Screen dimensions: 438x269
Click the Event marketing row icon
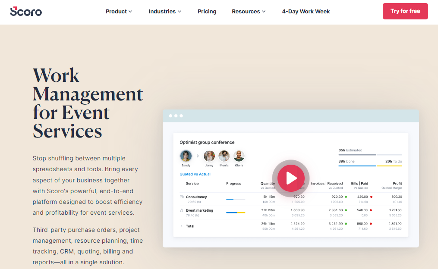(x=182, y=210)
